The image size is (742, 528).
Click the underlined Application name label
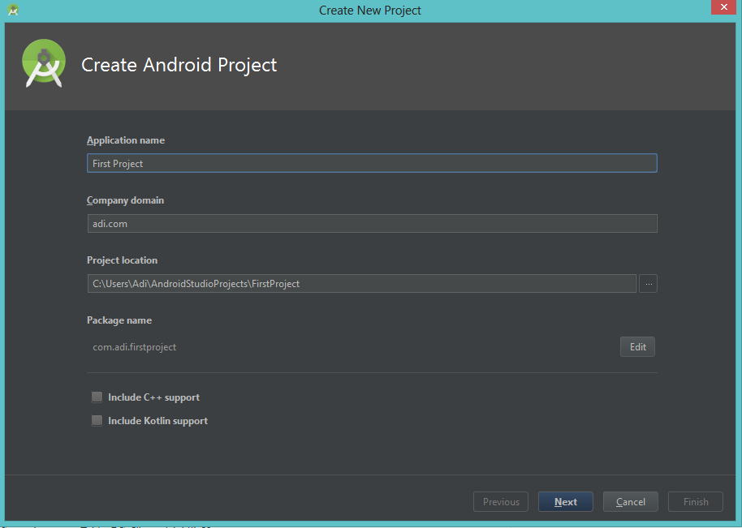125,140
